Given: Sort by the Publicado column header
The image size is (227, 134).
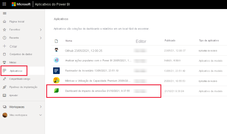Looking at the screenshot, I should tap(170, 41).
